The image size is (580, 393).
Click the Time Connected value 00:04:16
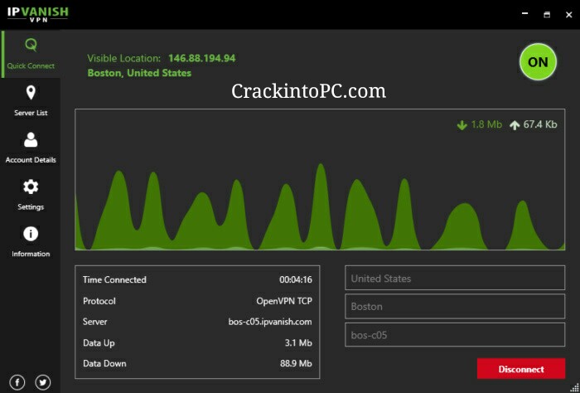(296, 279)
